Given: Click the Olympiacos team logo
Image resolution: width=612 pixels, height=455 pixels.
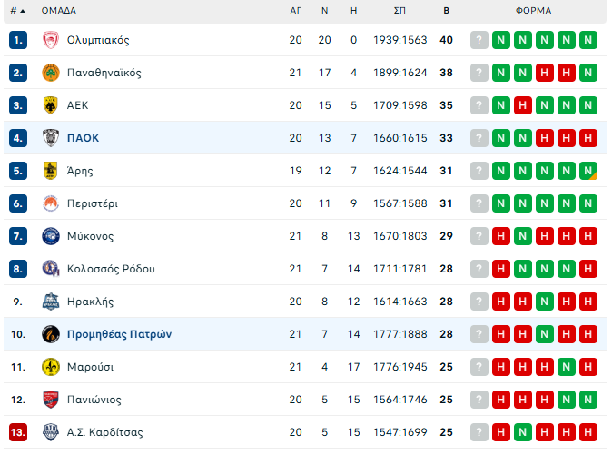Looking at the screenshot, I should click(x=51, y=40).
